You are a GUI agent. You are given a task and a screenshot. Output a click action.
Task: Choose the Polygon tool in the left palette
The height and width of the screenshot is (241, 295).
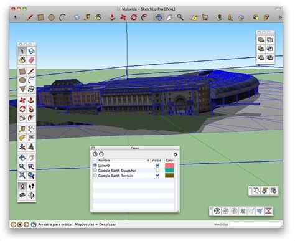click(22, 89)
